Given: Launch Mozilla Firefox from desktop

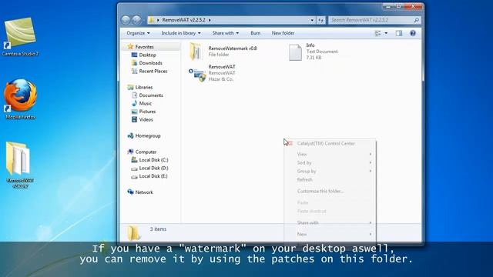Looking at the screenshot, I should [x=21, y=99].
